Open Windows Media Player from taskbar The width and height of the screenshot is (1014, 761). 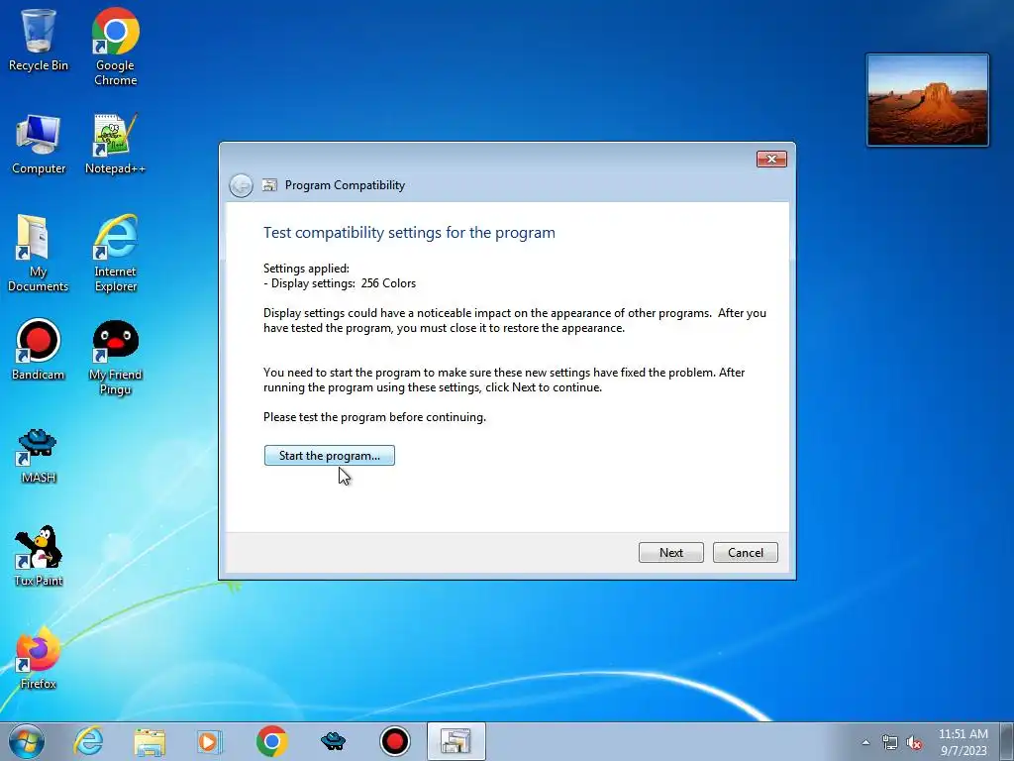click(209, 741)
